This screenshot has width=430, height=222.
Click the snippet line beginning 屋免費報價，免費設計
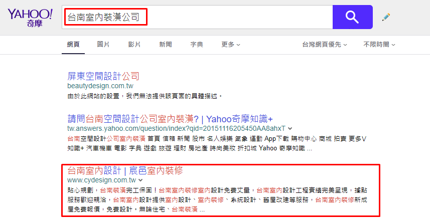136,209
